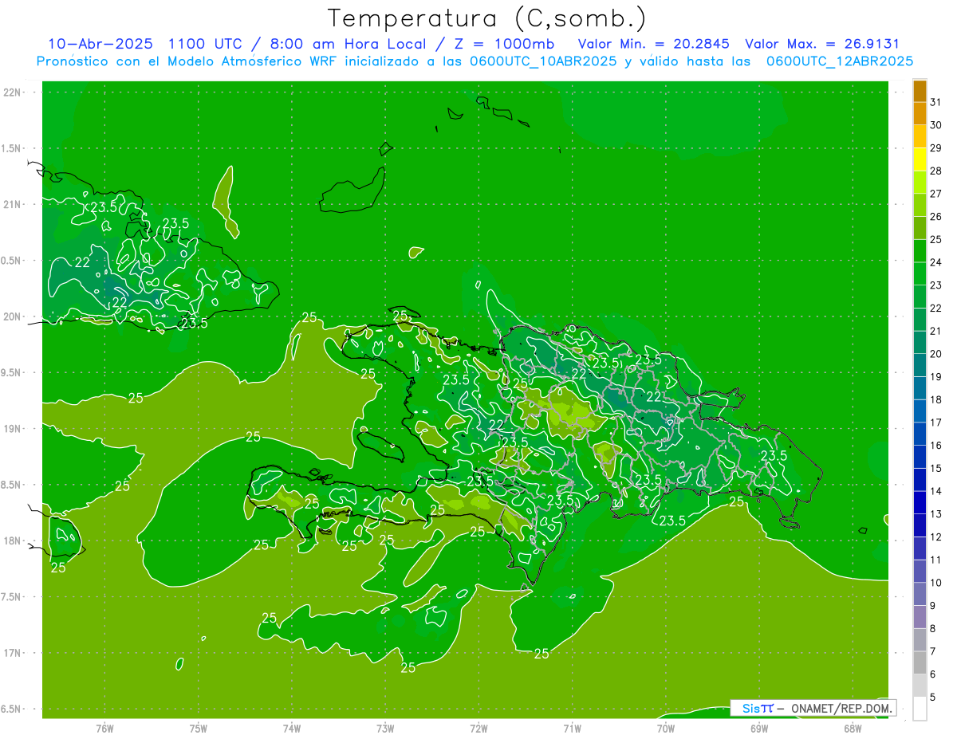Image resolution: width=957 pixels, height=739 pixels.
Task: Click the 75W longitude axis label
Action: tap(198, 729)
